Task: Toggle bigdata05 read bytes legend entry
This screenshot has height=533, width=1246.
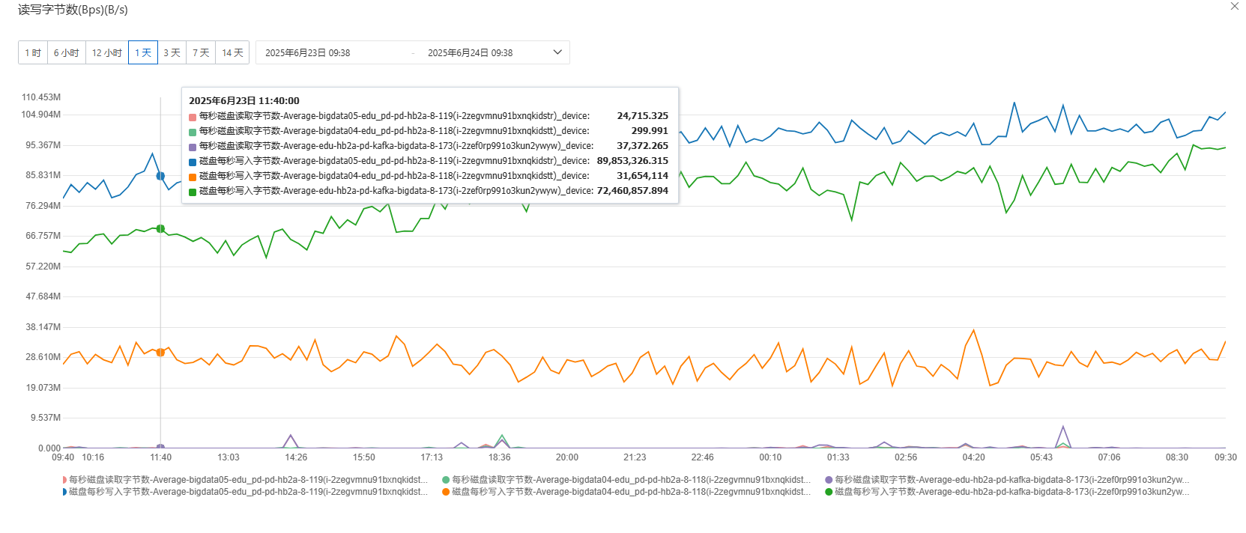Action: pyautogui.click(x=246, y=480)
